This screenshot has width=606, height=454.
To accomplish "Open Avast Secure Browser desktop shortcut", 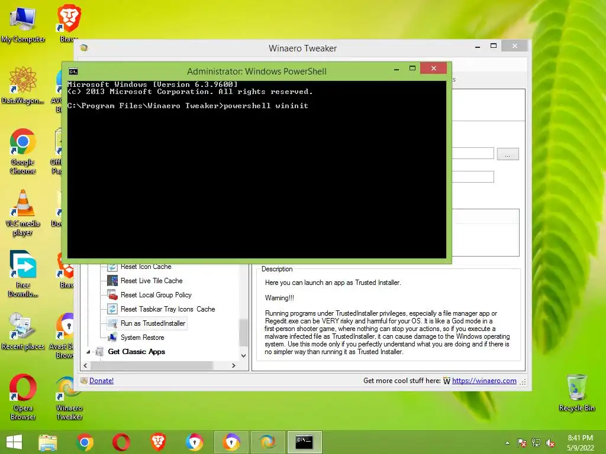I will coord(64,335).
